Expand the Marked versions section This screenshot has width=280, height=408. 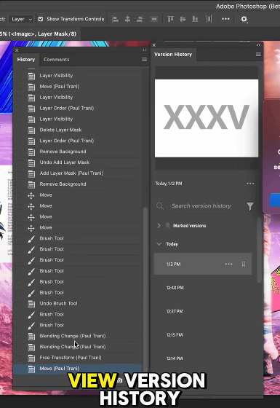click(x=159, y=226)
